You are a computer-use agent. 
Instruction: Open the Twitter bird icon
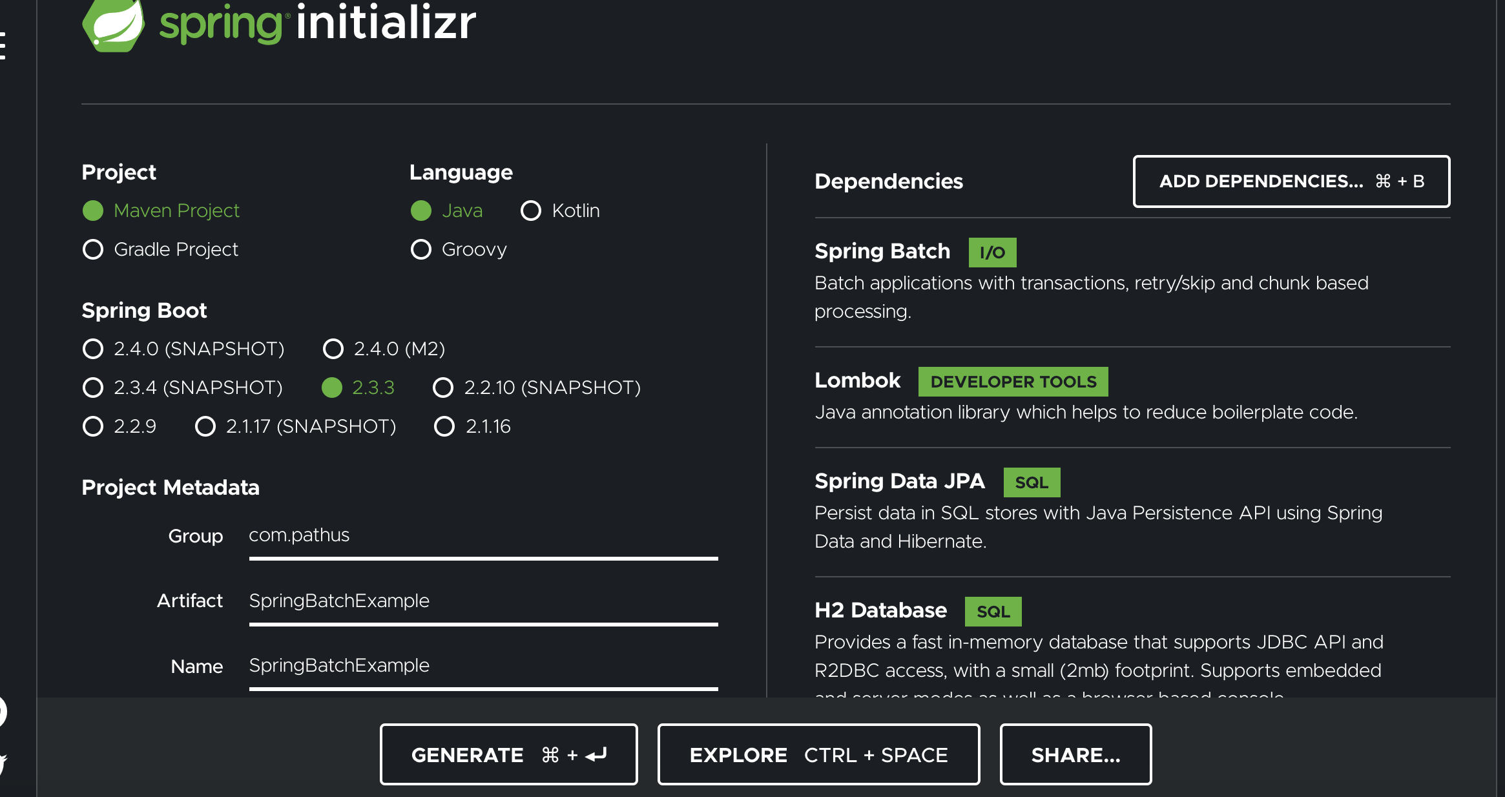point(2,763)
